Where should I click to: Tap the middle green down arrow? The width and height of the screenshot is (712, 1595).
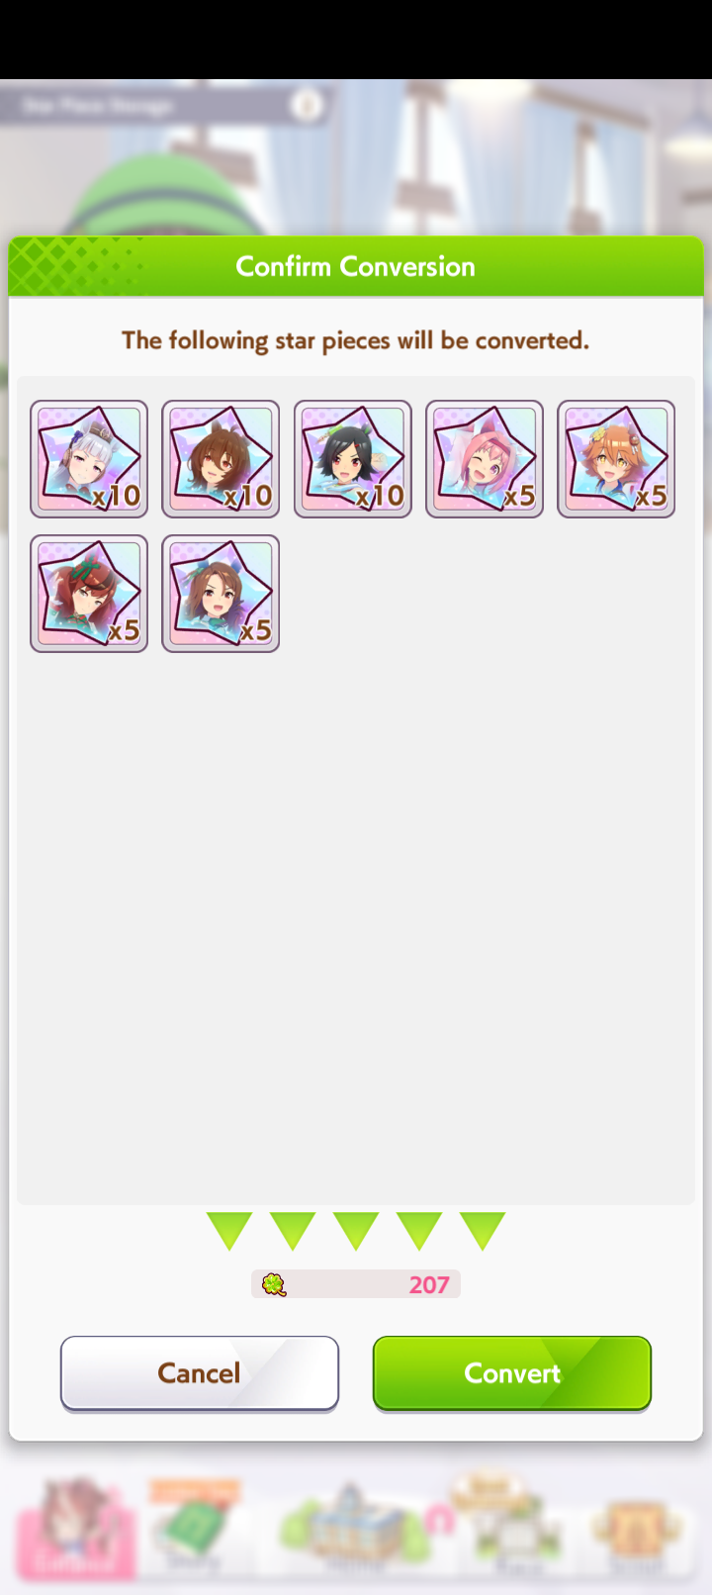[356, 1232]
